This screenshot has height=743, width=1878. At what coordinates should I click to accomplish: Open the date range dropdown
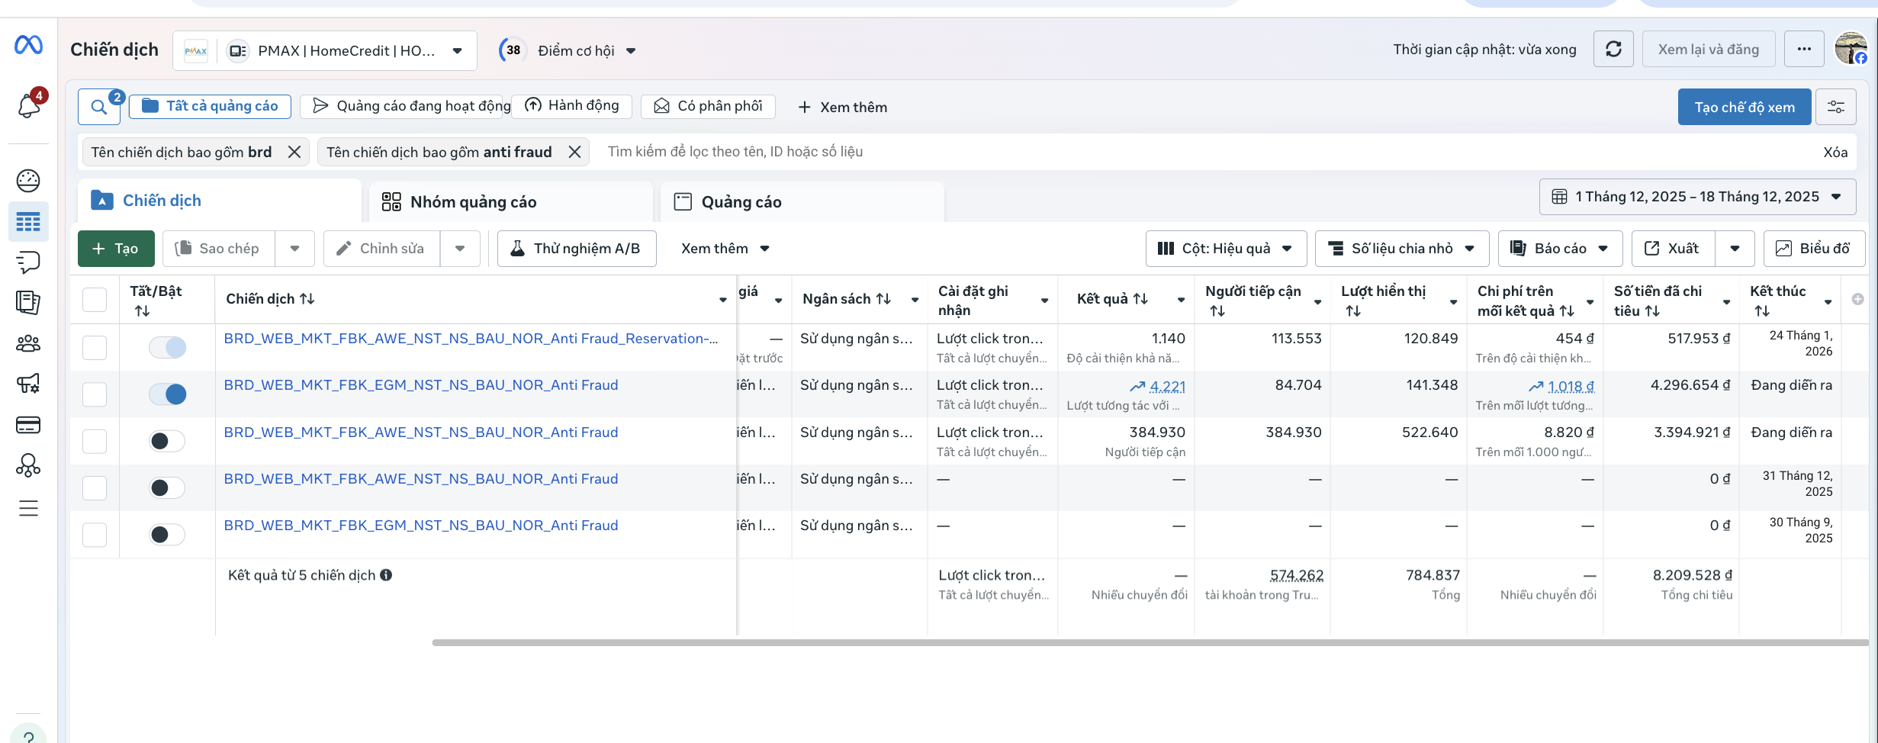(x=1697, y=197)
